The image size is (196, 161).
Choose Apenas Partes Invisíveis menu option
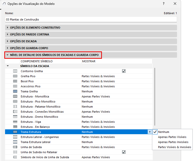173,142
